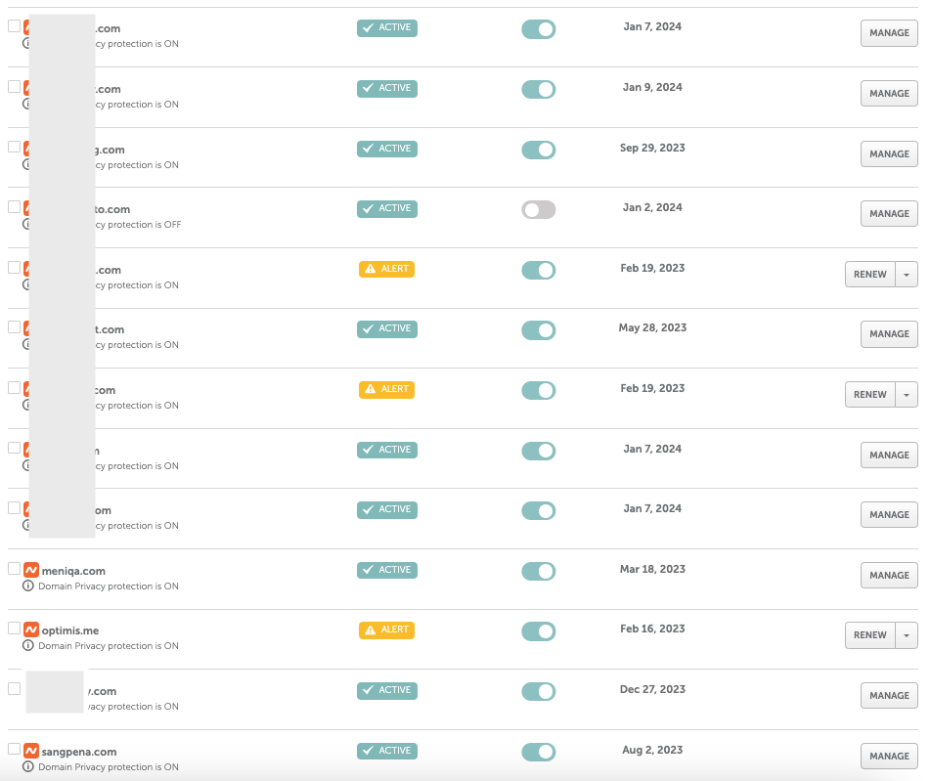930x781 pixels.
Task: Click the privacy info icon below optimis.me
Action: click(27, 646)
